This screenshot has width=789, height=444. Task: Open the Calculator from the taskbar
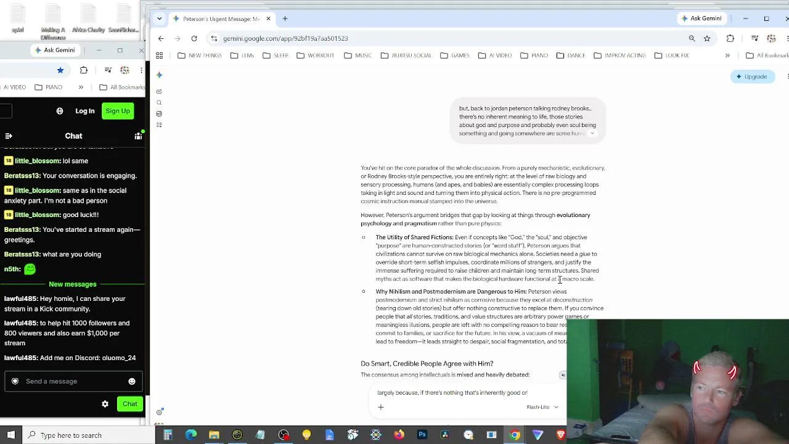(x=168, y=435)
